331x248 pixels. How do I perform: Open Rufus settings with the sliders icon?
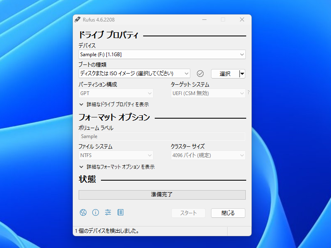coord(108,212)
